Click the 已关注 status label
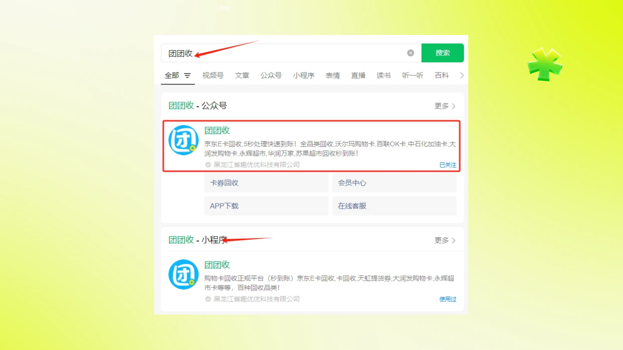 click(448, 165)
